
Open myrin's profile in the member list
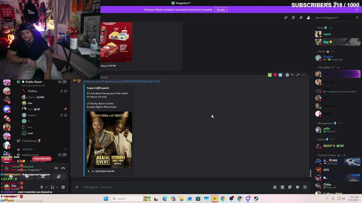coord(338,34)
